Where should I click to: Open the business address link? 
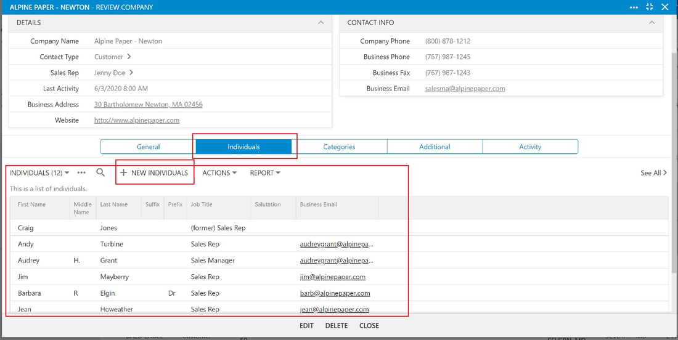click(149, 105)
